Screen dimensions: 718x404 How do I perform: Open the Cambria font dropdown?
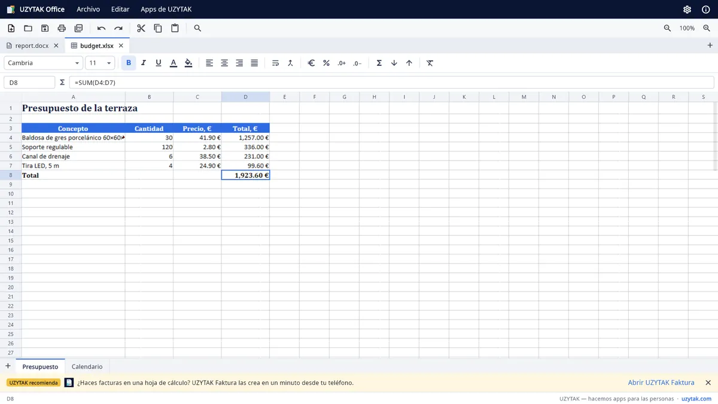click(x=43, y=63)
